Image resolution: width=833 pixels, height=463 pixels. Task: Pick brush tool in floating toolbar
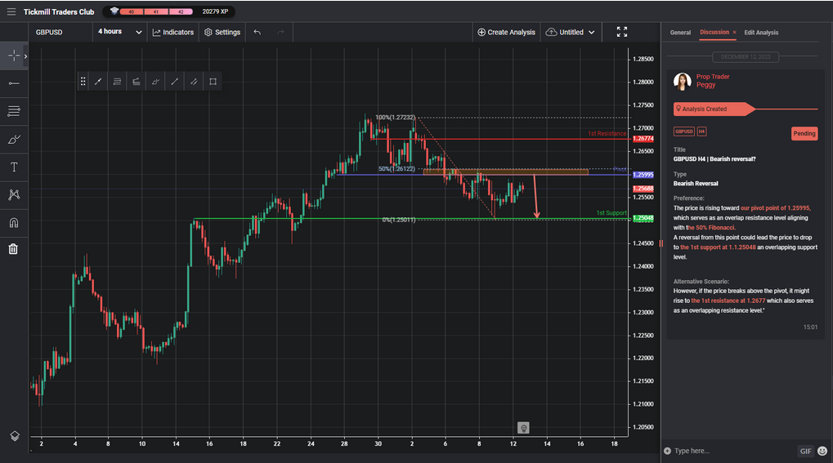[x=155, y=81]
